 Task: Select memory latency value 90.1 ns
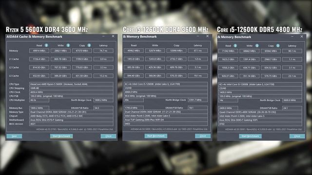pyautogui.click(x=292, y=51)
